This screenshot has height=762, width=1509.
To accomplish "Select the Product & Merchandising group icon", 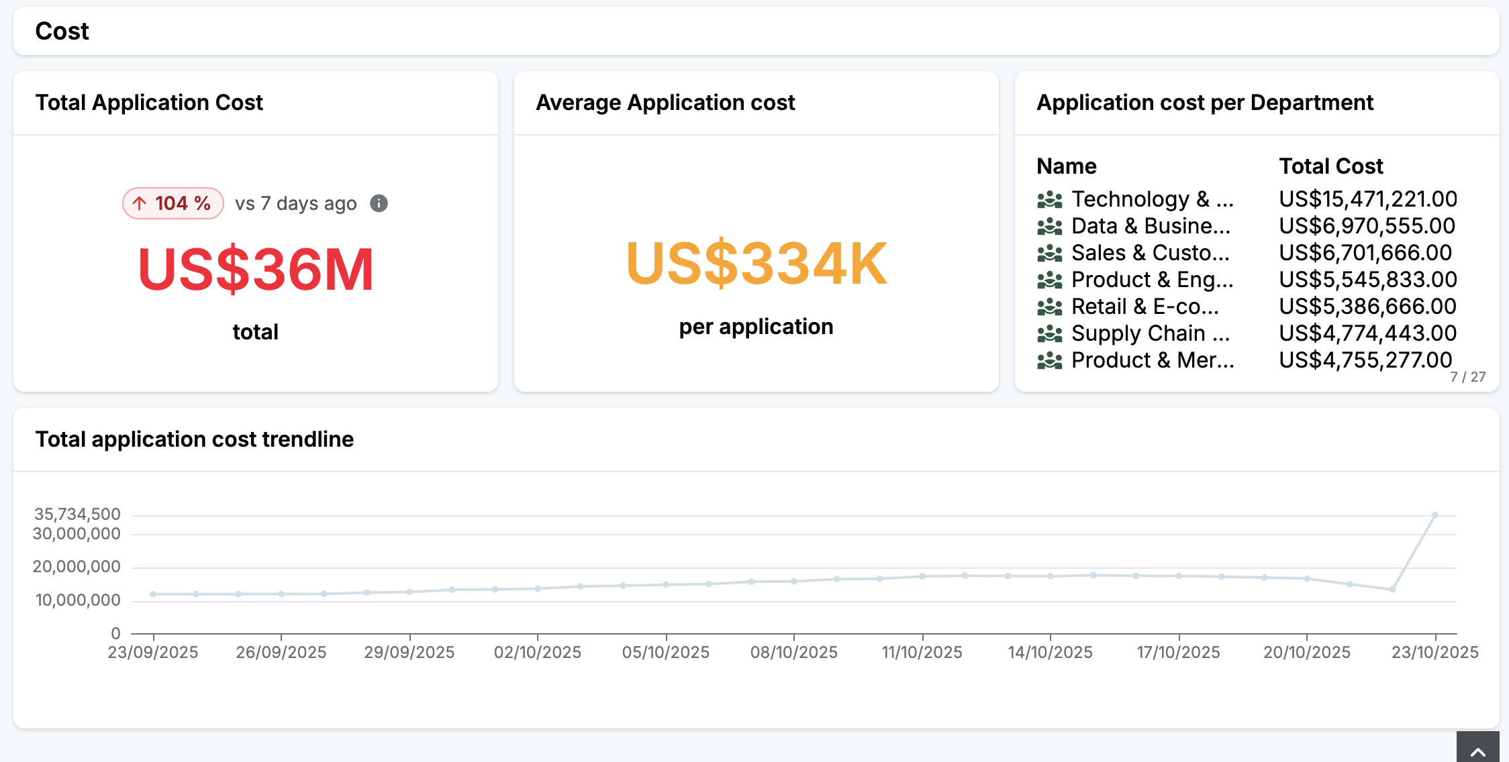I will (1049, 360).
